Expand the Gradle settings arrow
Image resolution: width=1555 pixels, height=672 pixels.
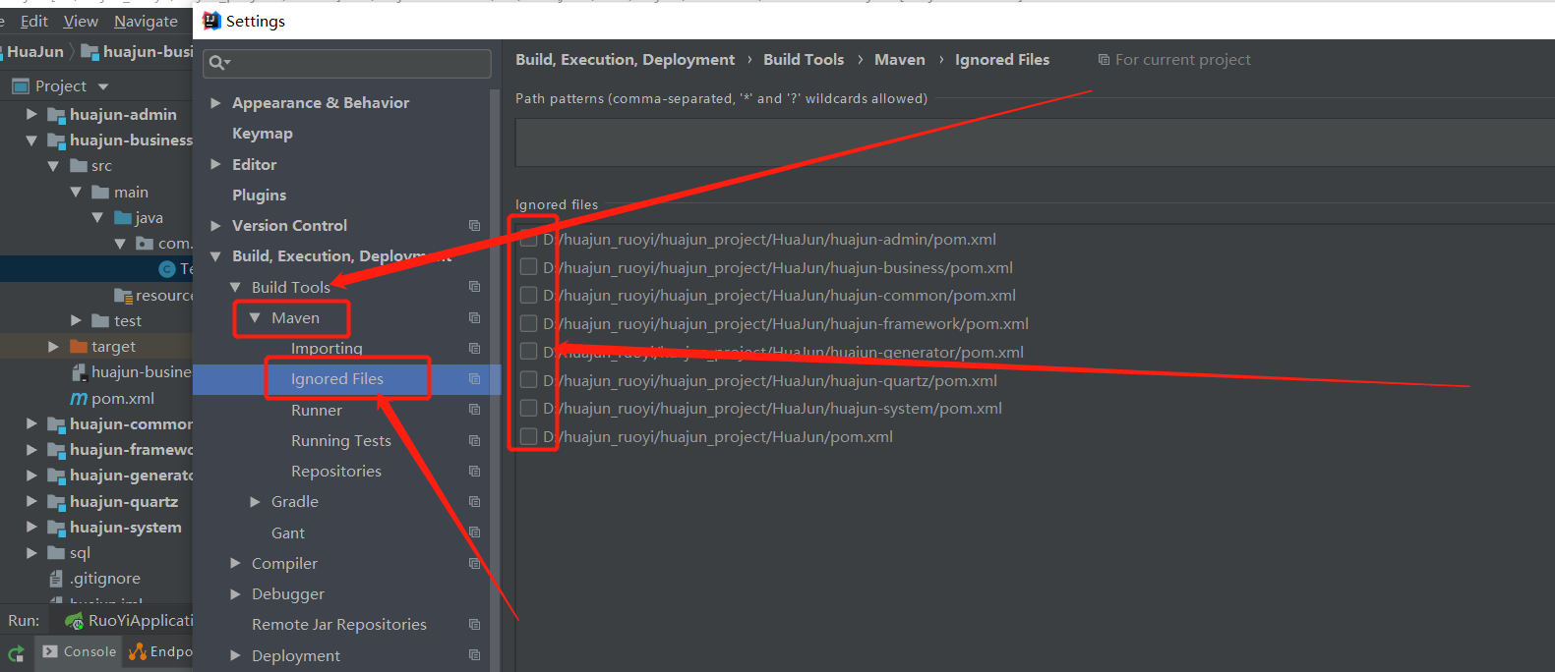[255, 502]
